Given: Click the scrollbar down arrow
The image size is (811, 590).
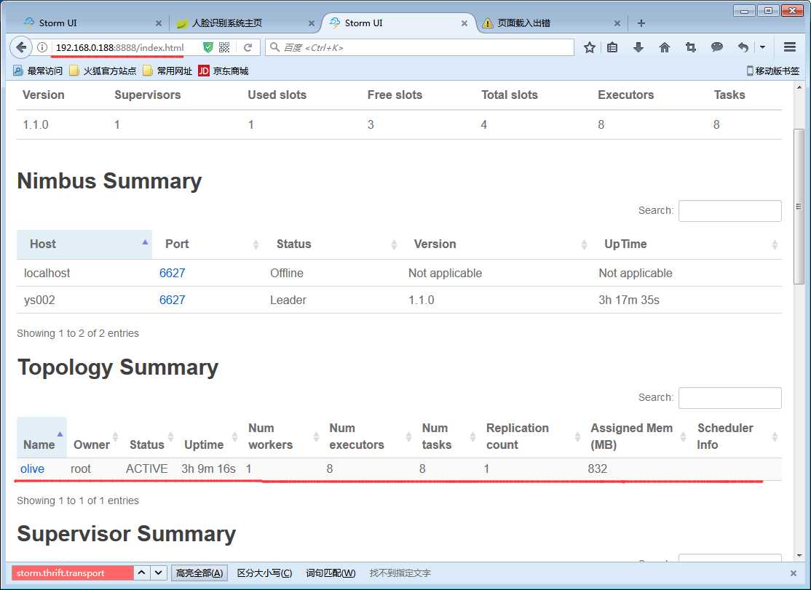Looking at the screenshot, I should click(x=799, y=557).
